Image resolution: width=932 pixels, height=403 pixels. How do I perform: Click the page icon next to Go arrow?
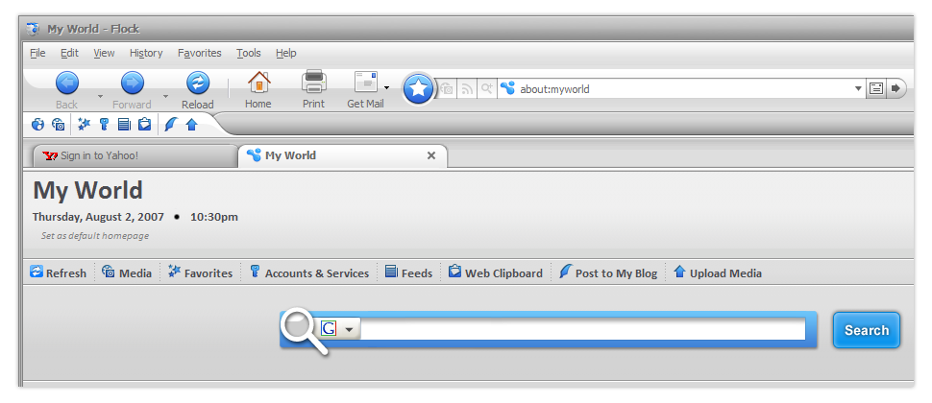click(875, 88)
